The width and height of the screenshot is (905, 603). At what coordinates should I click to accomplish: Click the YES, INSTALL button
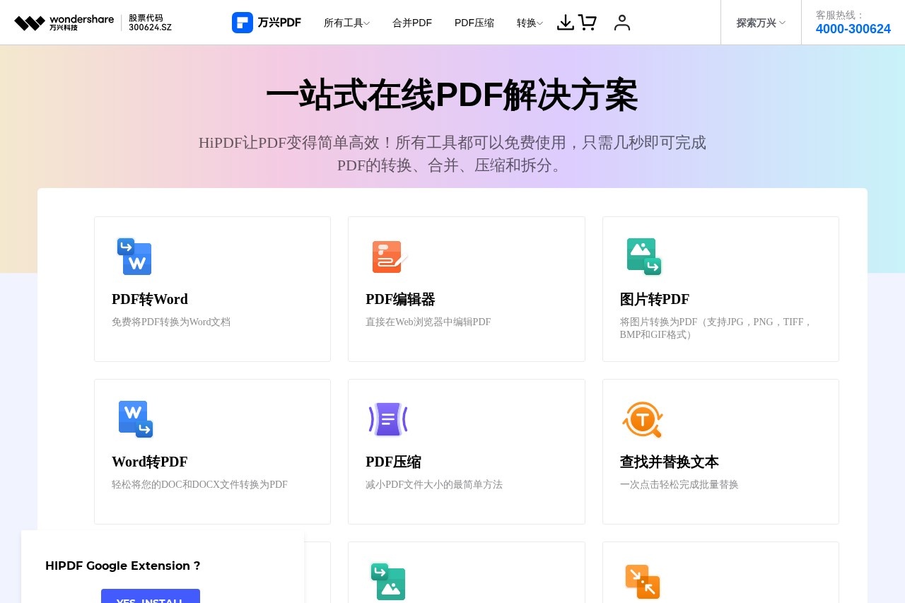tap(151, 599)
